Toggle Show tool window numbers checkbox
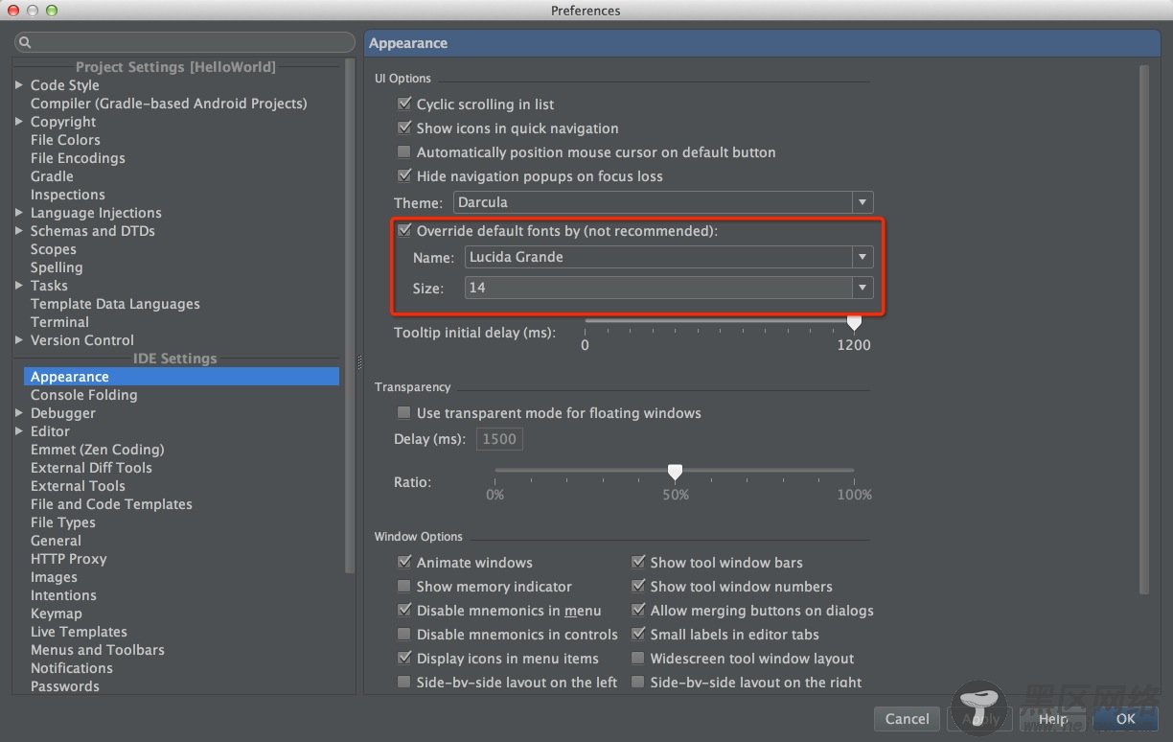The width and height of the screenshot is (1173, 742). (x=637, y=586)
